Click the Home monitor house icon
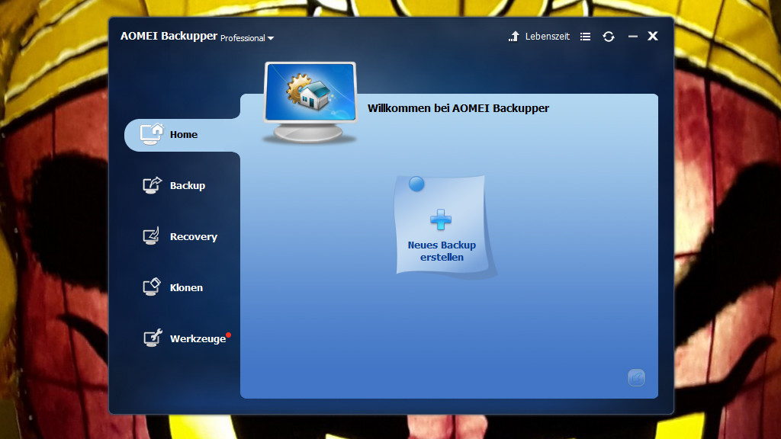Image resolution: width=781 pixels, height=439 pixels. pos(152,134)
